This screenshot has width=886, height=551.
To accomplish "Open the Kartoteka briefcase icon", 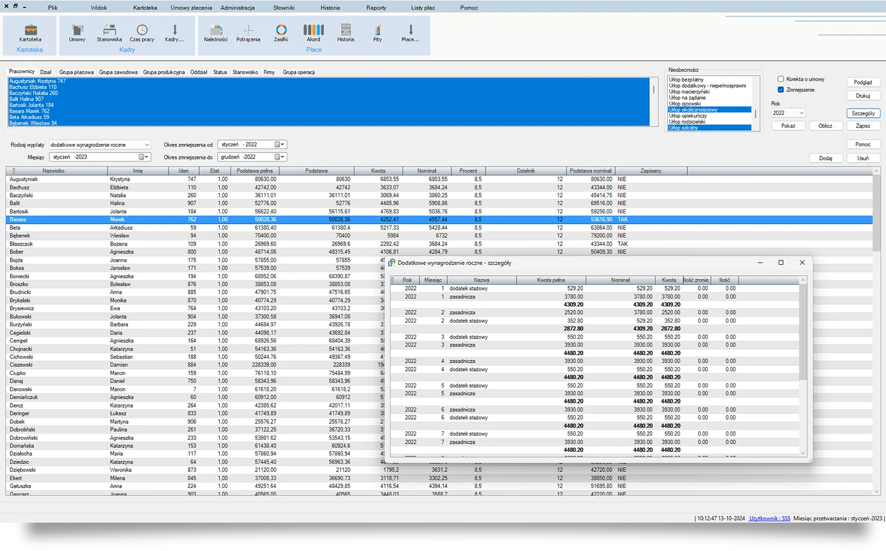I will pyautogui.click(x=30, y=30).
